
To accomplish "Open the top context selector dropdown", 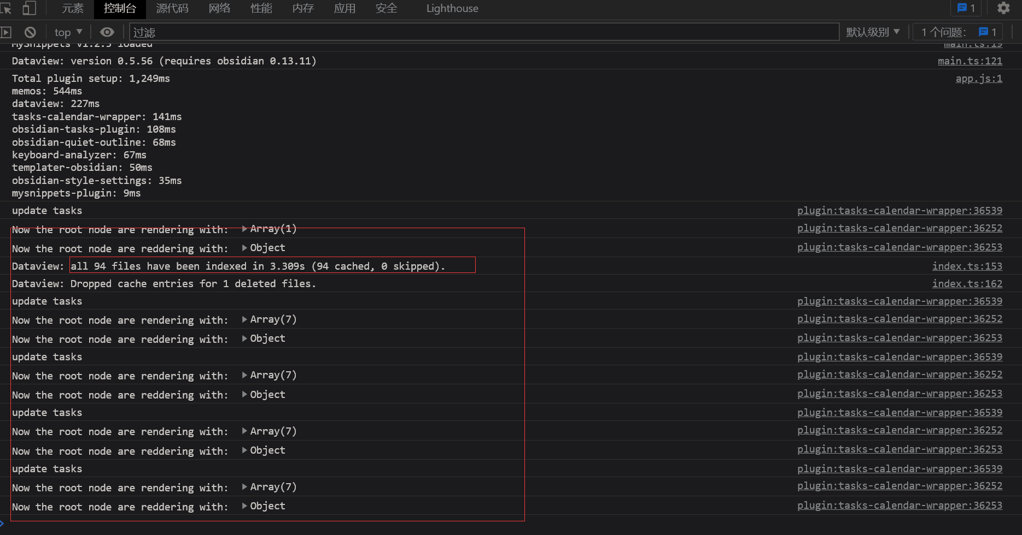I will [68, 32].
